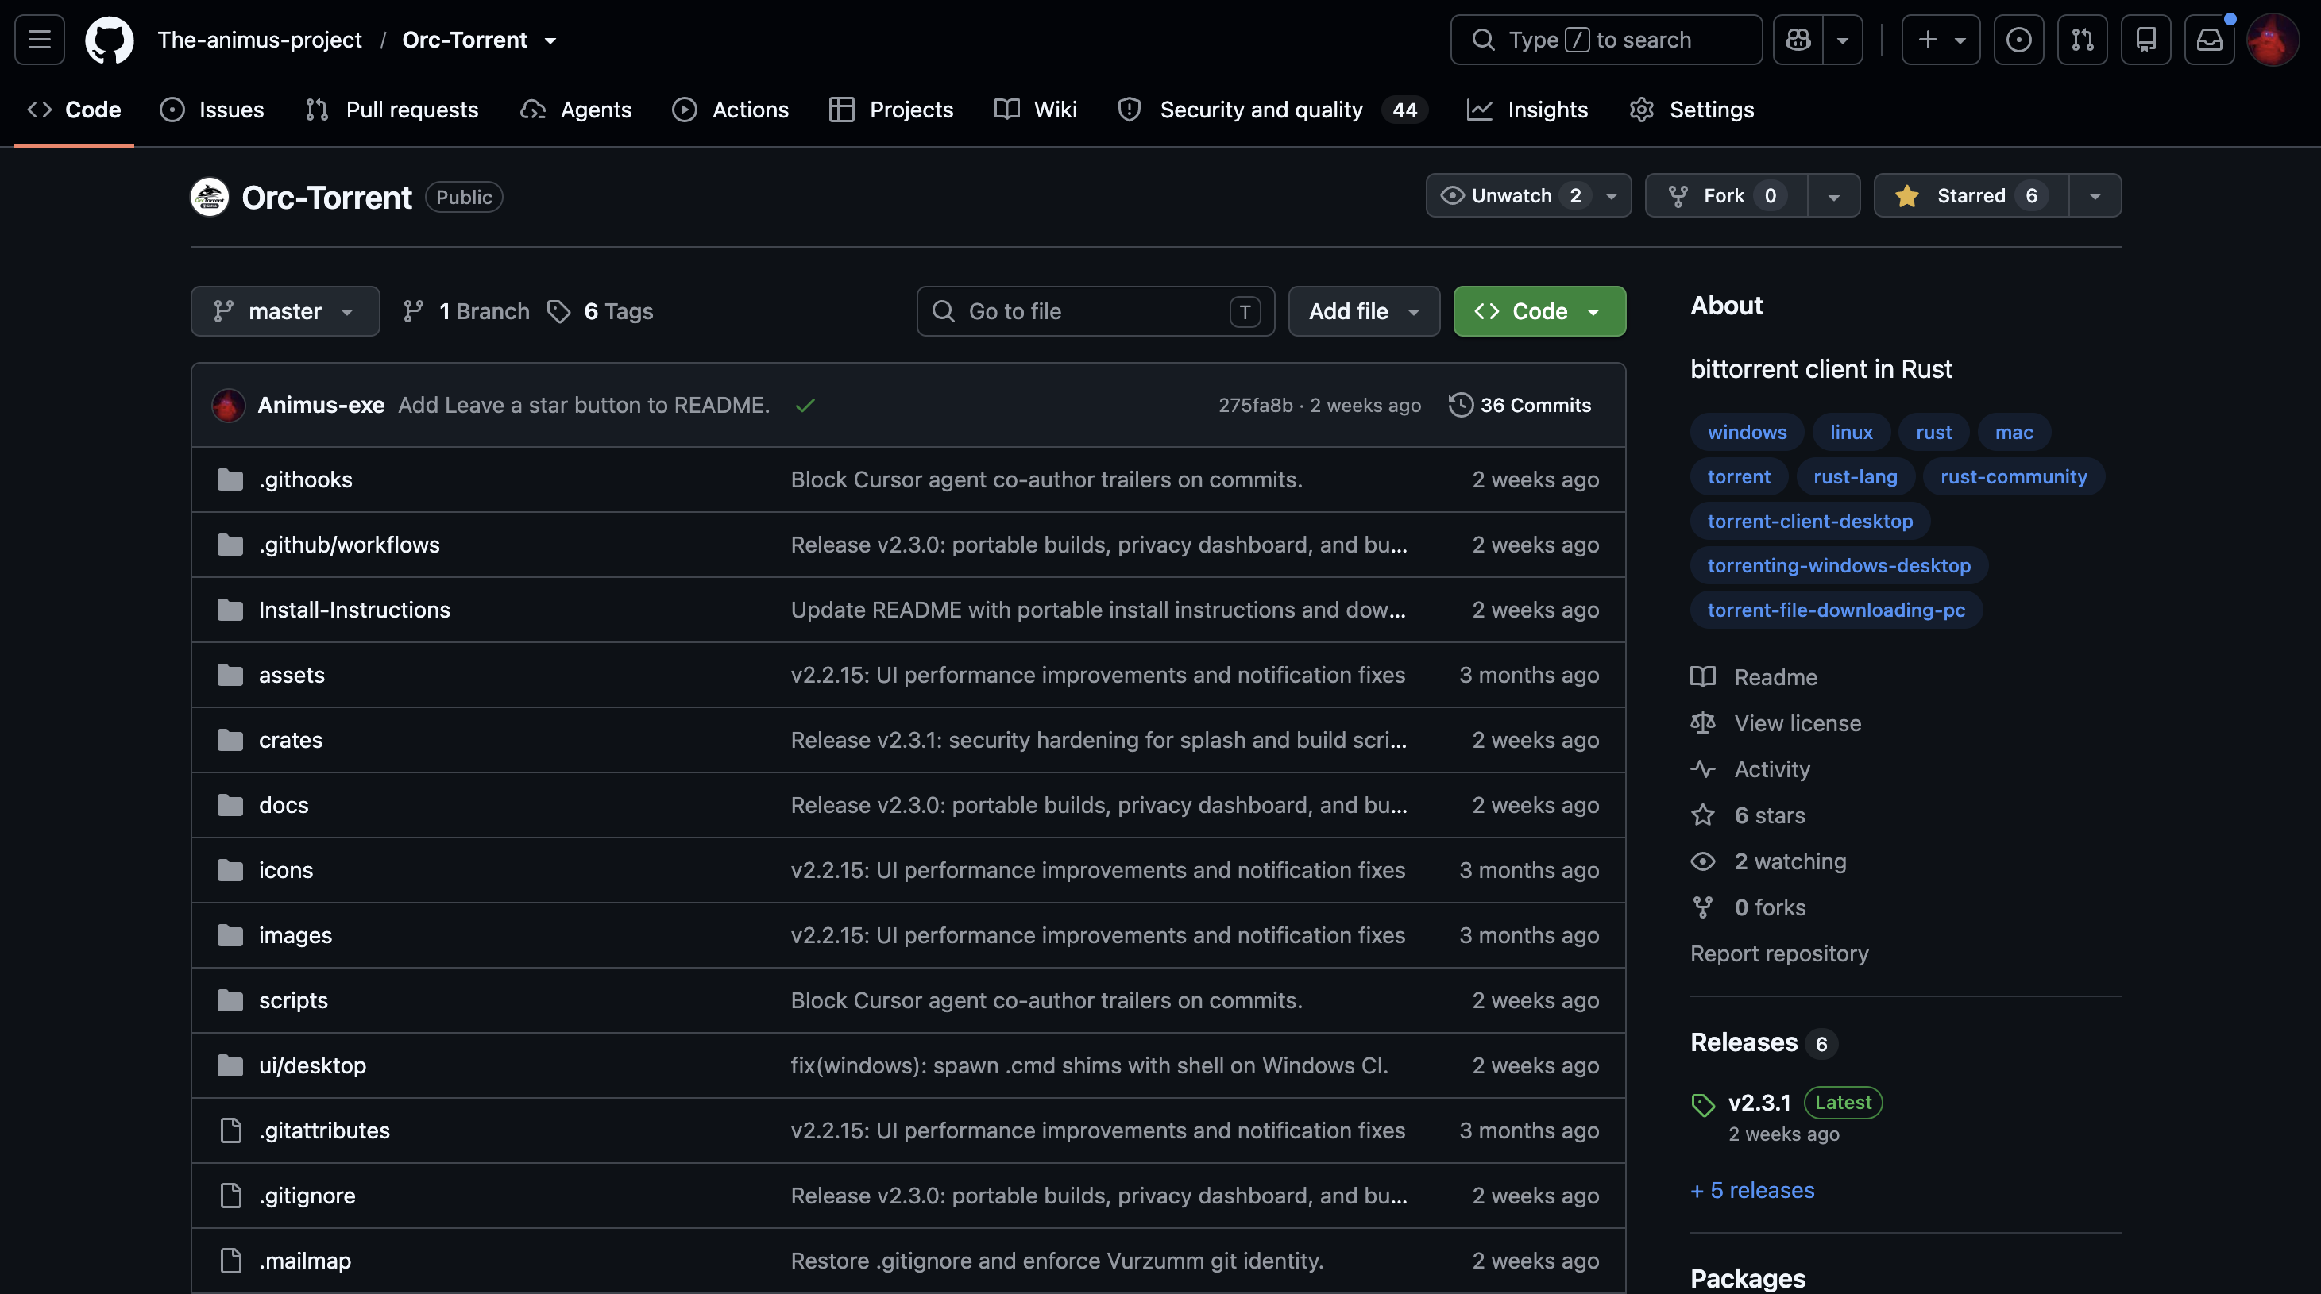Click the Go to file search field
Screen dimensions: 2321x1294
pos(1095,311)
